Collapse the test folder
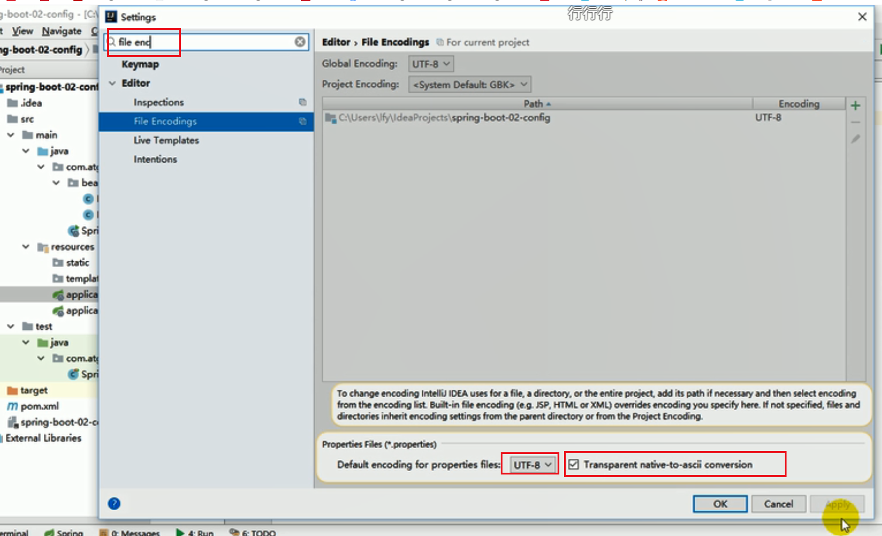 (11, 326)
